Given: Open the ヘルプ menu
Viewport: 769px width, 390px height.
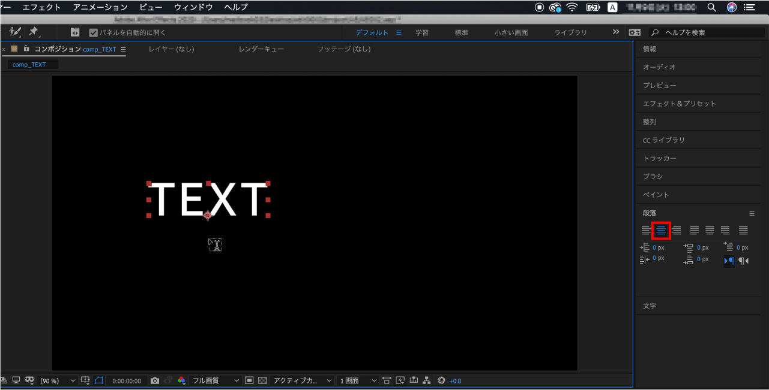Looking at the screenshot, I should (236, 7).
